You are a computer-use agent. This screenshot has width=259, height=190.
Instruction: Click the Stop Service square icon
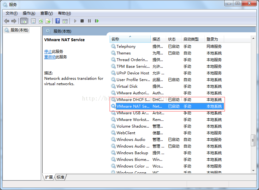82,21
